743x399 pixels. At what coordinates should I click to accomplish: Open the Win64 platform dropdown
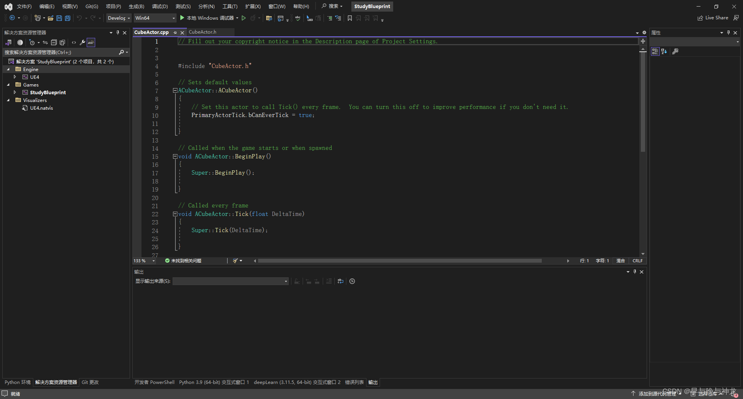click(x=155, y=18)
